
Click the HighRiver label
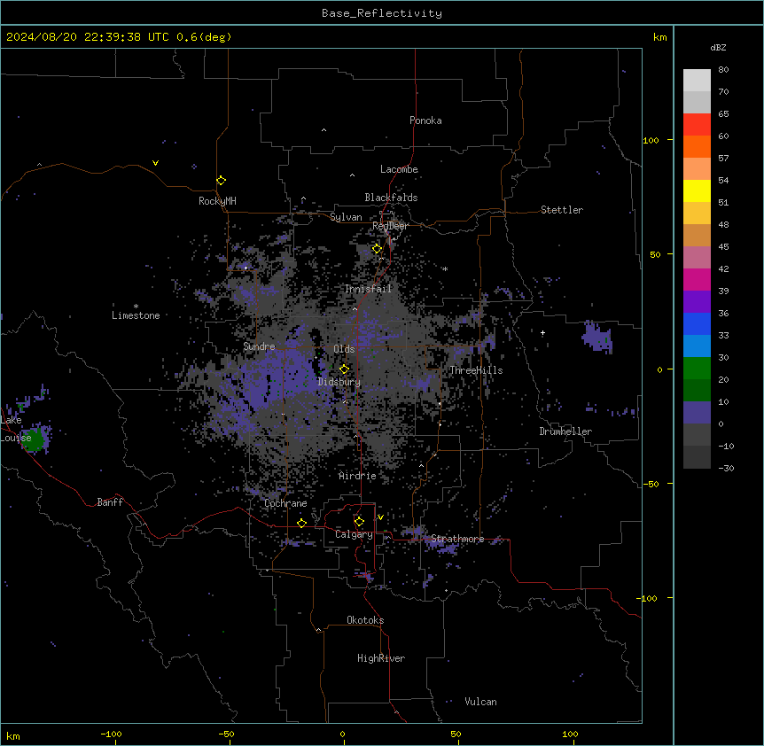point(381,658)
